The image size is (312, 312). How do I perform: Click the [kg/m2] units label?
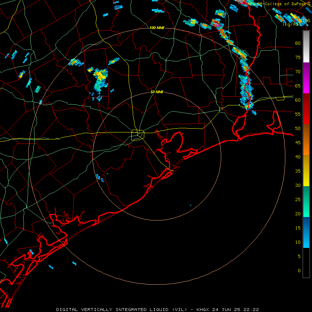click(292, 24)
